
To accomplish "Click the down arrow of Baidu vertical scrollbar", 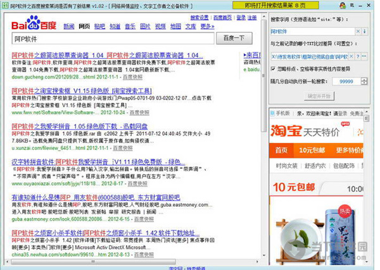I will point(263,255).
